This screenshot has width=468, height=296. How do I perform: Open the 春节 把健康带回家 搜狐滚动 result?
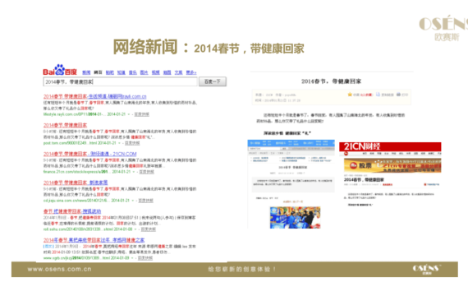tap(72, 211)
